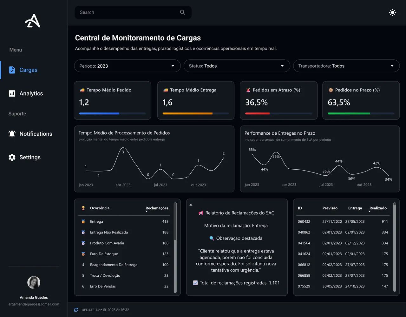Click the app logo in the sidebar
Image resolution: width=406 pixels, height=317 pixels.
coord(33,21)
